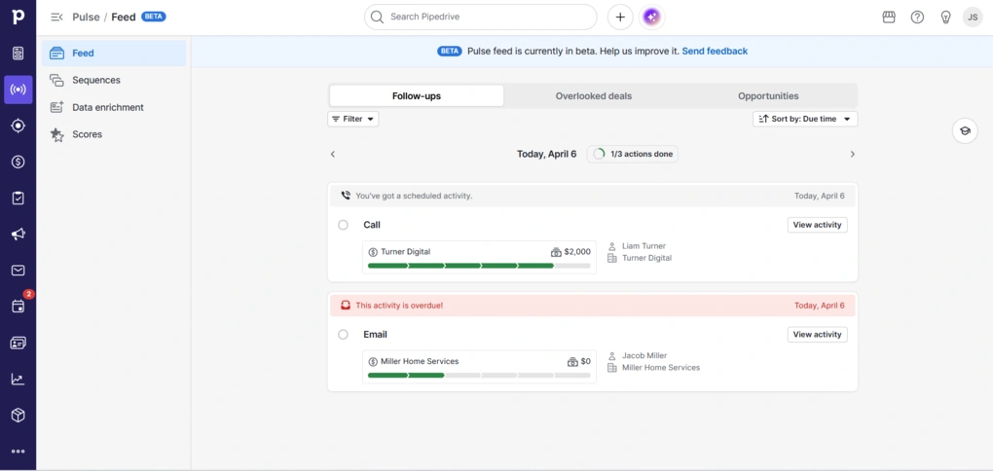
Task: Click the $0 deal value
Action: point(586,361)
